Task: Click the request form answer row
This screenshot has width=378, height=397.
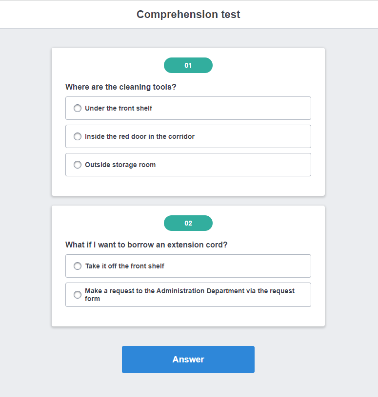Action: [x=188, y=294]
